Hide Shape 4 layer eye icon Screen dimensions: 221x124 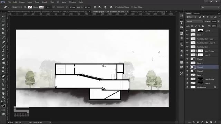pos(187,59)
